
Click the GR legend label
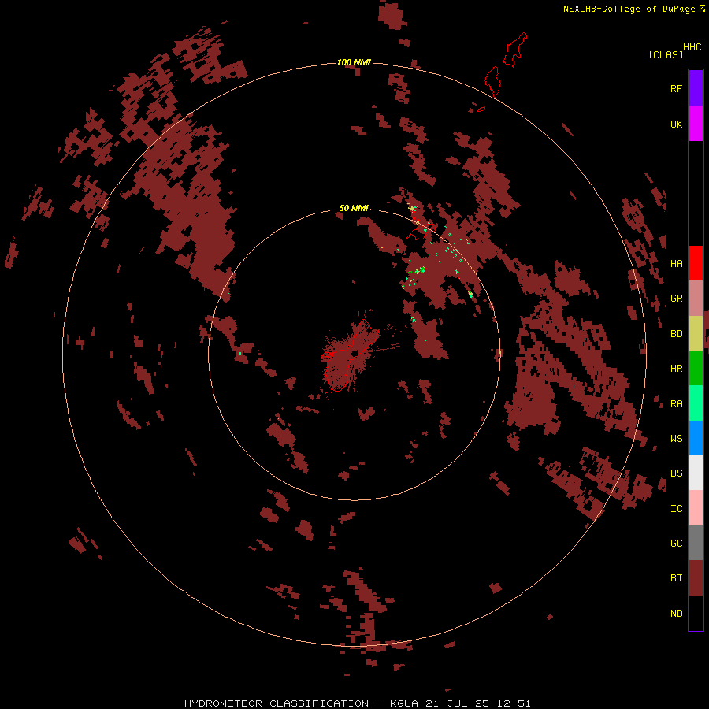676,299
